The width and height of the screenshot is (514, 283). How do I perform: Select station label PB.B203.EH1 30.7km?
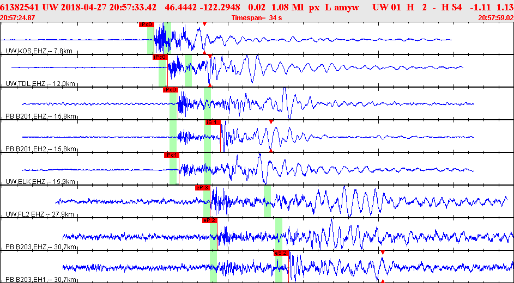tap(41, 280)
